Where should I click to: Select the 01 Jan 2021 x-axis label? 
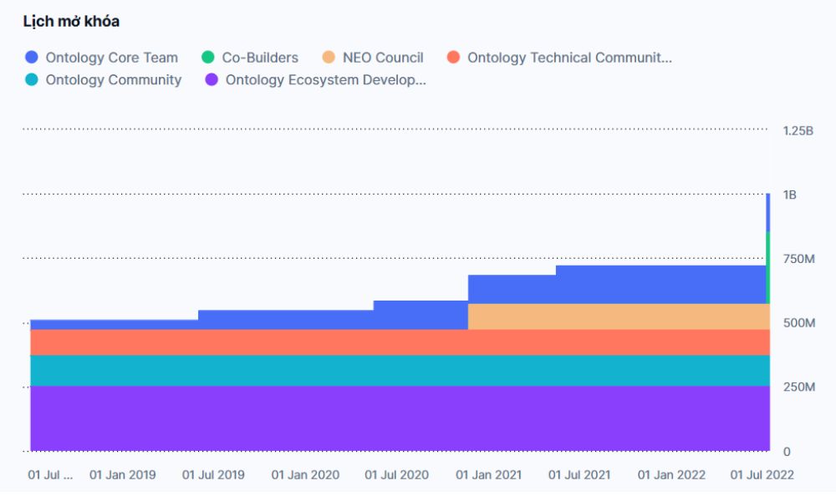click(x=488, y=475)
